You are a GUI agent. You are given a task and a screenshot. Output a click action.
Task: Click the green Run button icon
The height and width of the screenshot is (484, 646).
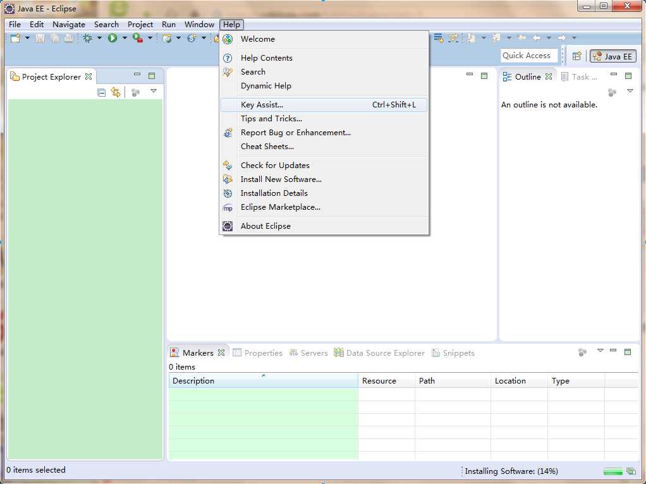pos(113,38)
